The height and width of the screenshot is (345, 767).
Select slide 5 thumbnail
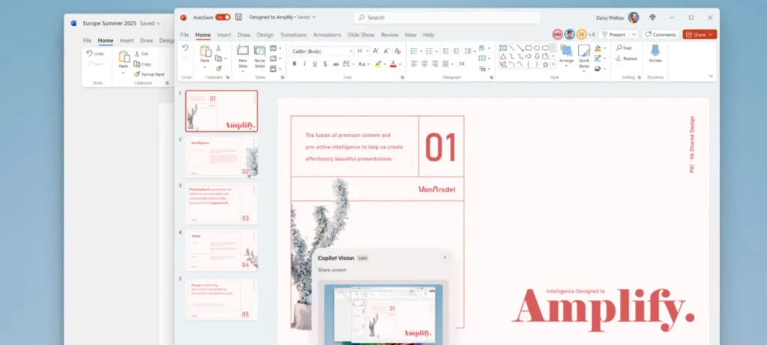222,299
